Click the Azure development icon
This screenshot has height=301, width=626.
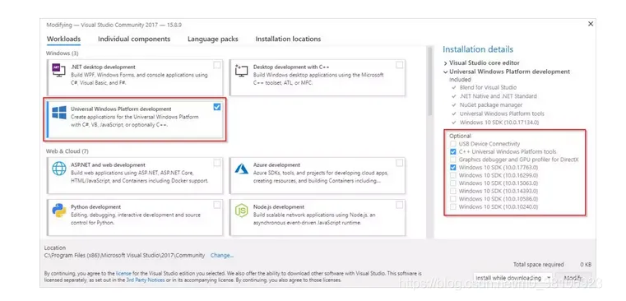click(x=242, y=168)
